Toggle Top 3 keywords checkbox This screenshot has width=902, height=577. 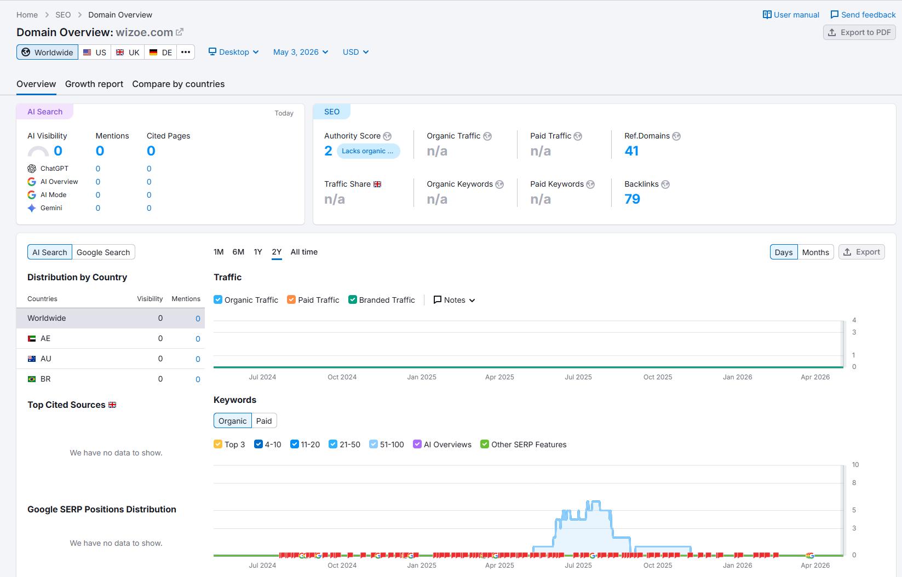pos(218,444)
